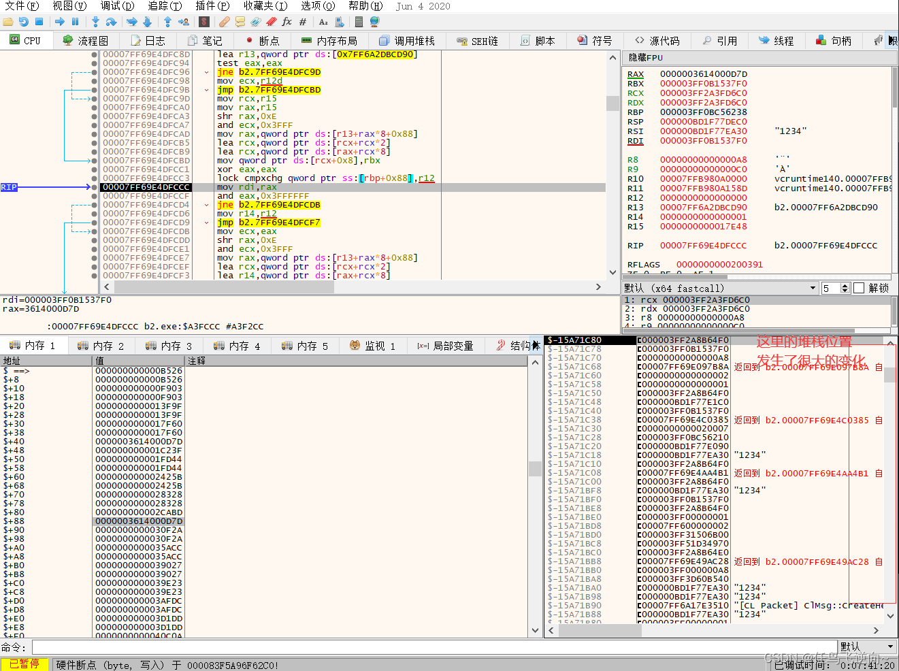Open the string search A icon
Screen dimensions: 899x671
[x=324, y=22]
